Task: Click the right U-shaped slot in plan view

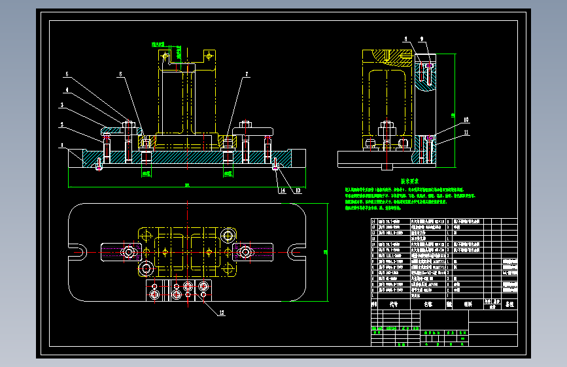Action: click(x=297, y=252)
